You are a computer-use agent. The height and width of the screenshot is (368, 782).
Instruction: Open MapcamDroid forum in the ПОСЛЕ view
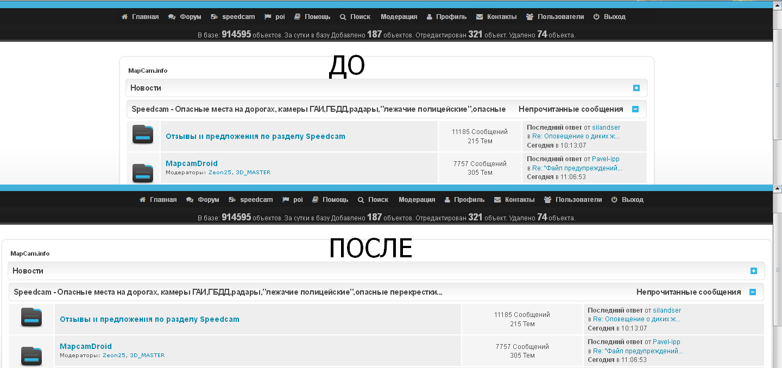click(x=86, y=346)
